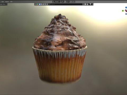Open the Object menu in the header
This screenshot has height=95, width=127.
tap(7, 2)
